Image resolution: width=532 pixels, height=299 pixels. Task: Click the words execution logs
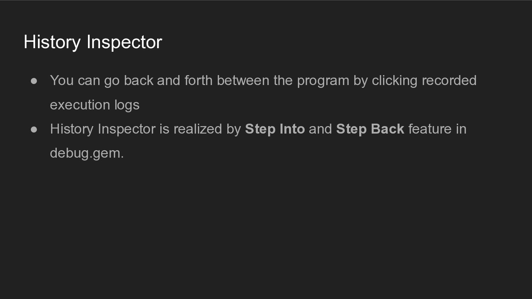click(95, 105)
